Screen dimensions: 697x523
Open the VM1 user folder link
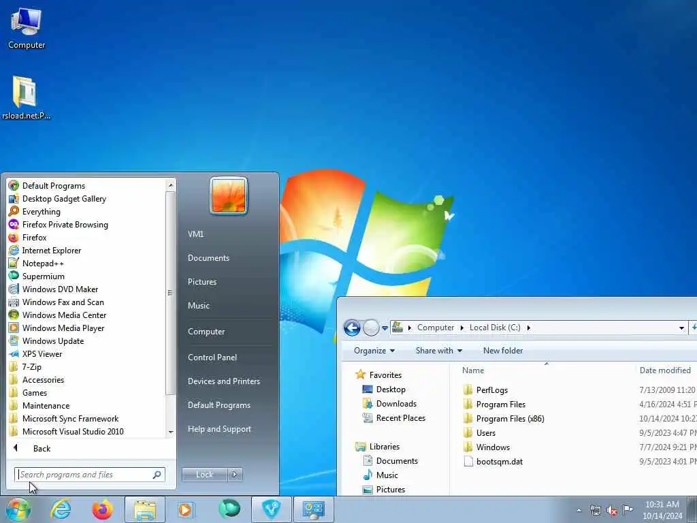pyautogui.click(x=195, y=234)
